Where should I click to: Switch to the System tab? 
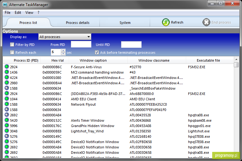[x=125, y=23]
